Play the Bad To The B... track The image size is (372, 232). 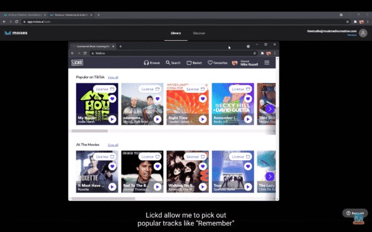tap(157, 187)
